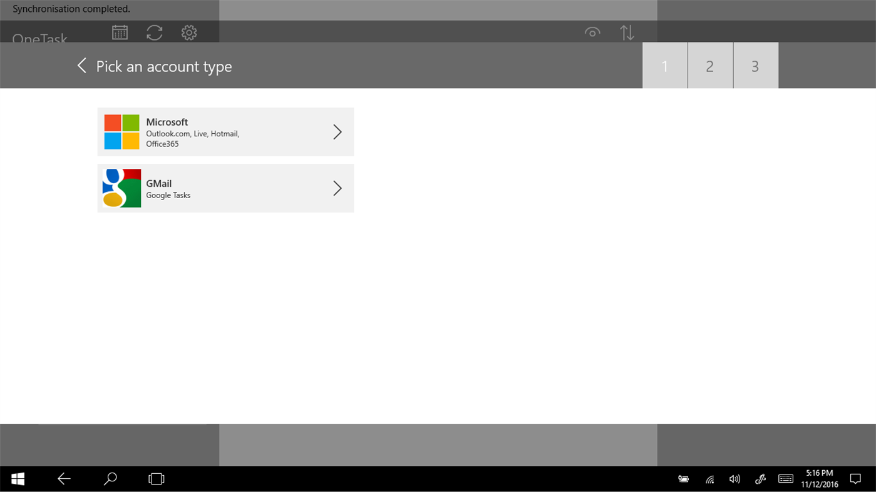Click the battery tray icon
The height and width of the screenshot is (492, 876).
(684, 479)
